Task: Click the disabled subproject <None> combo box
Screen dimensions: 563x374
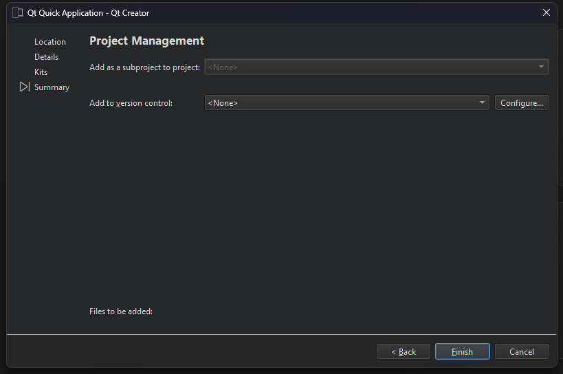Action: (376, 67)
